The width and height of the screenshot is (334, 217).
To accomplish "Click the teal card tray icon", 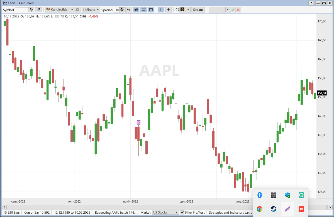I will coord(301,195).
